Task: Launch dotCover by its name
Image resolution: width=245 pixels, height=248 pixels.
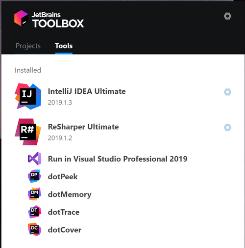Action: [65, 230]
